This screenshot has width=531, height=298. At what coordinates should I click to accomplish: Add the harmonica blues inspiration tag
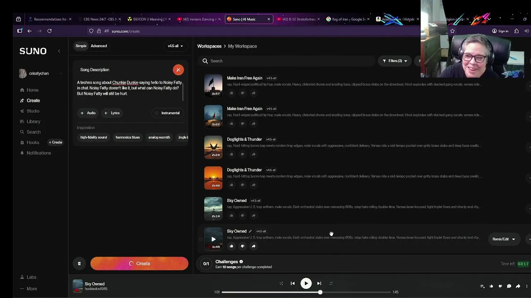pyautogui.click(x=128, y=137)
